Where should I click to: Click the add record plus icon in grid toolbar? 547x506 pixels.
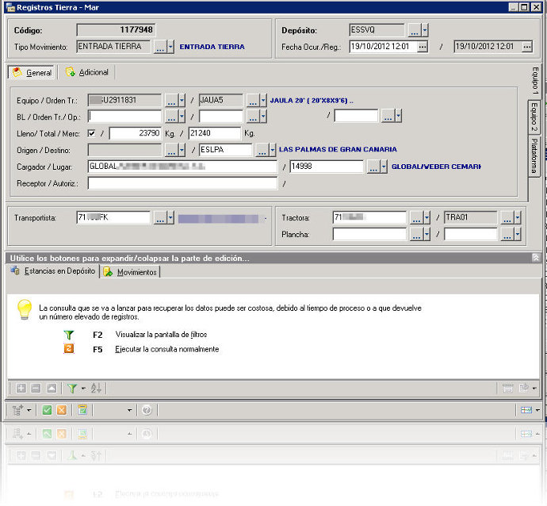point(21,388)
